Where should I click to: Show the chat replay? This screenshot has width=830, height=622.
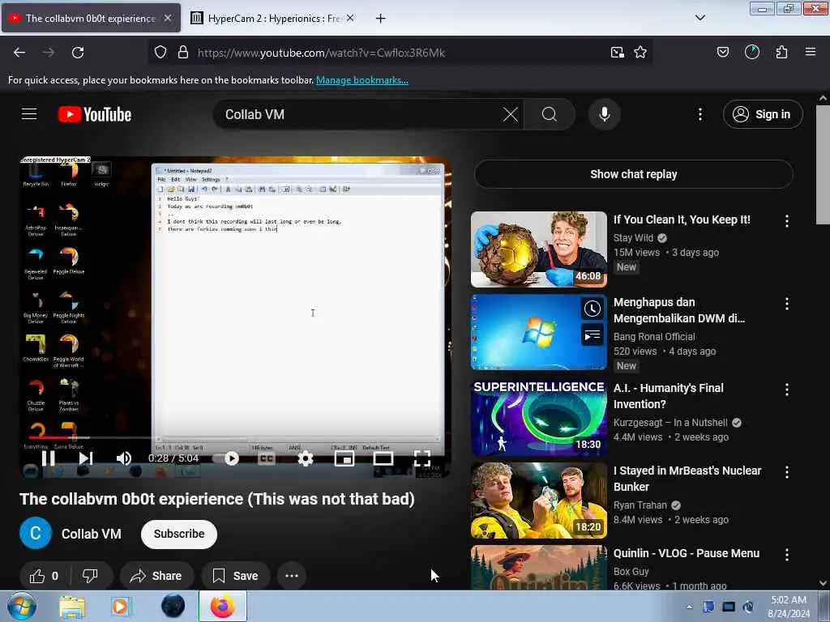point(634,174)
